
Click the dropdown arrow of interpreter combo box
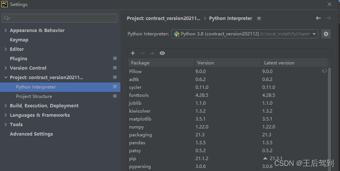tap(314, 34)
